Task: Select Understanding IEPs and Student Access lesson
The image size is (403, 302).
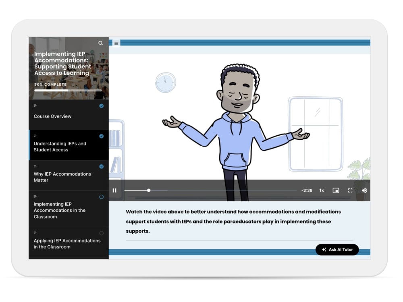Action: (69, 145)
